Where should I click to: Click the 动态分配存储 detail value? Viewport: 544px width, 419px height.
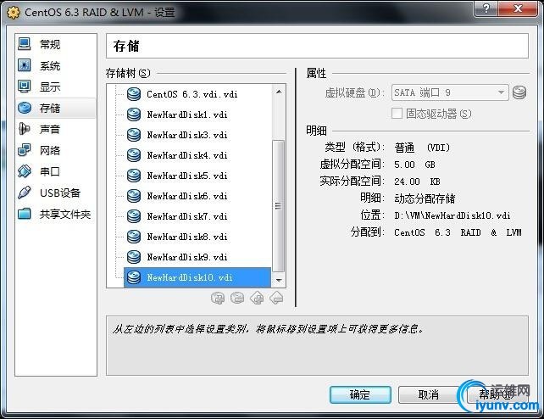pyautogui.click(x=425, y=198)
